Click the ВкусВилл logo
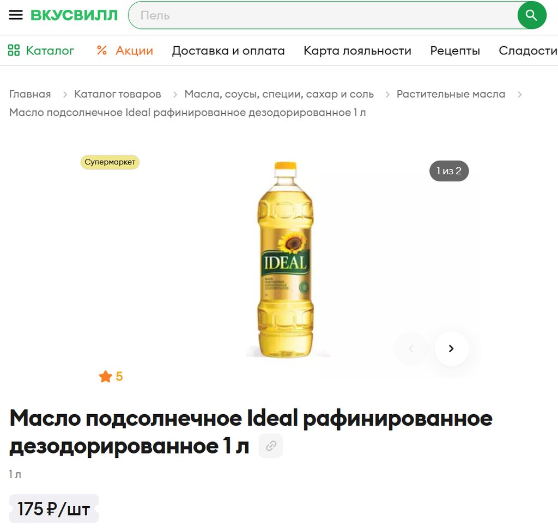 tap(74, 15)
